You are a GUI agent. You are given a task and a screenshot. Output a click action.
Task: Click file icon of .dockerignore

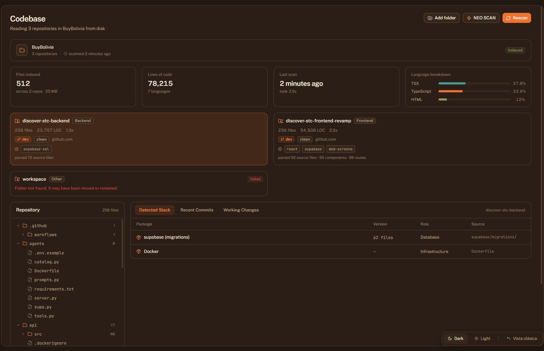tap(30, 343)
